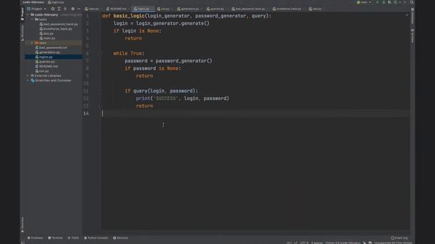Select bad_password_hack.py in project tree
The image size is (435, 244).
(x=58, y=24)
